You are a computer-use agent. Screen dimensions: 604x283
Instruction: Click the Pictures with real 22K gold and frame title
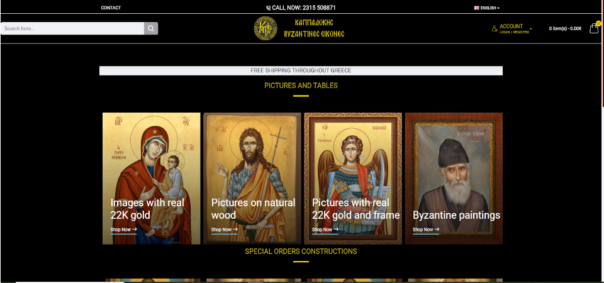(x=356, y=209)
